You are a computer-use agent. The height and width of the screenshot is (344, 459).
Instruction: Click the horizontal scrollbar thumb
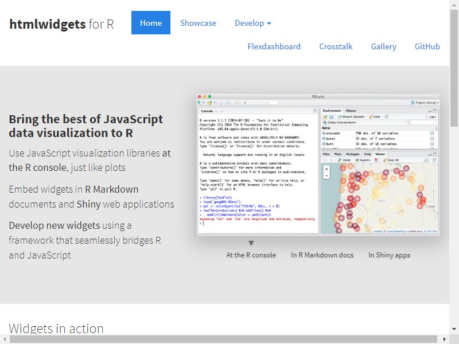(223, 339)
